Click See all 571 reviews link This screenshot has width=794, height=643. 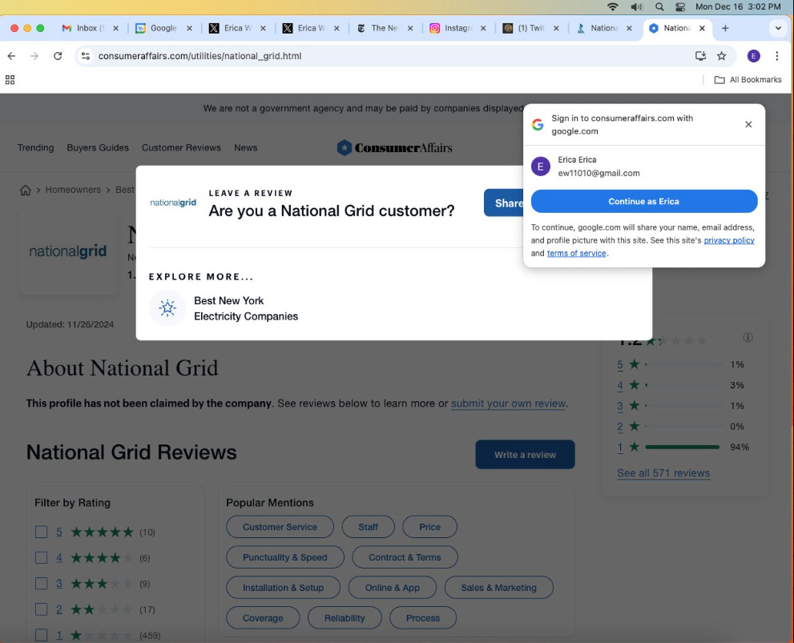click(x=663, y=473)
